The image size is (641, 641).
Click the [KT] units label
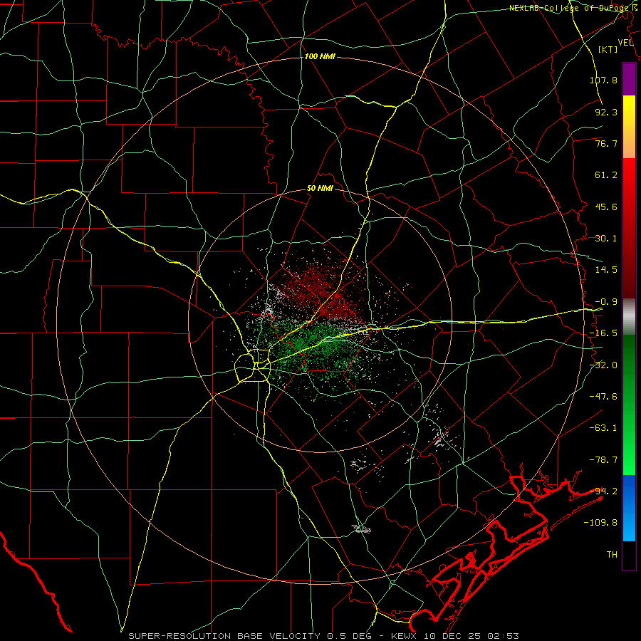click(x=608, y=49)
